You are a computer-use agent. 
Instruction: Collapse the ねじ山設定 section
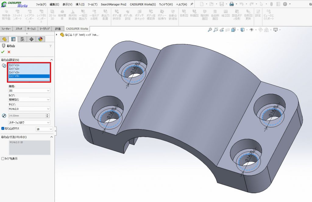click(x=51, y=60)
